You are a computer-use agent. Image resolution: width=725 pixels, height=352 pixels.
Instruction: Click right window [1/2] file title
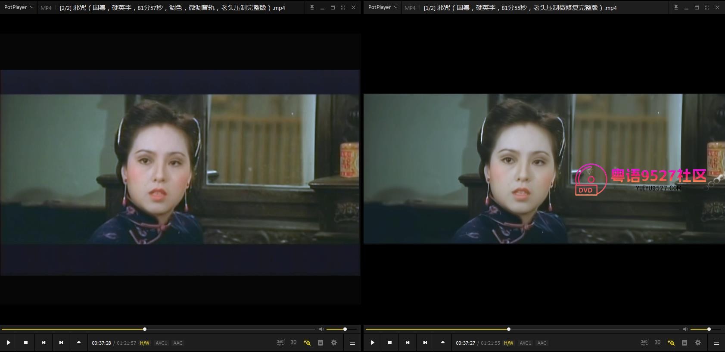[x=520, y=8]
